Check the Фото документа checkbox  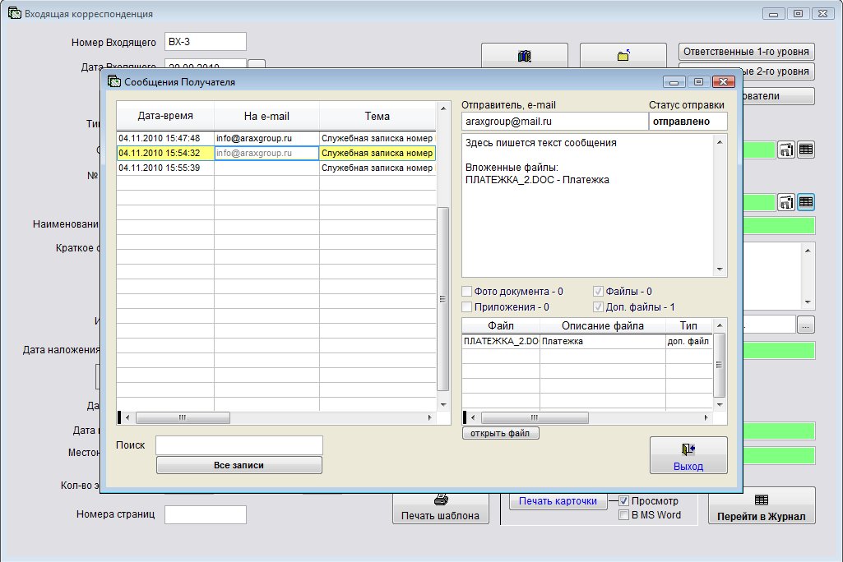point(467,292)
